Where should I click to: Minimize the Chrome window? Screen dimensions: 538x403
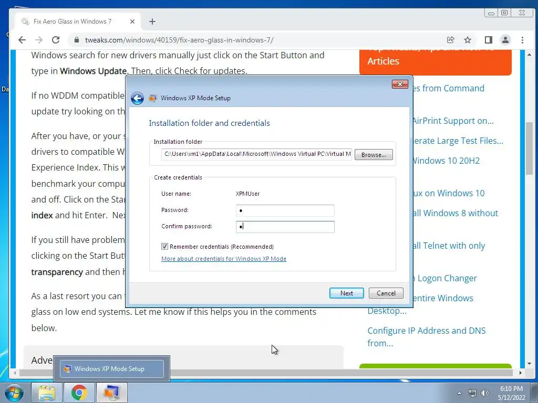tap(491, 13)
